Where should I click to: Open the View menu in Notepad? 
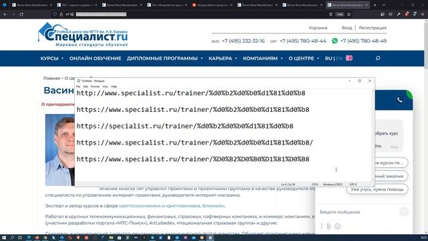(x=105, y=86)
